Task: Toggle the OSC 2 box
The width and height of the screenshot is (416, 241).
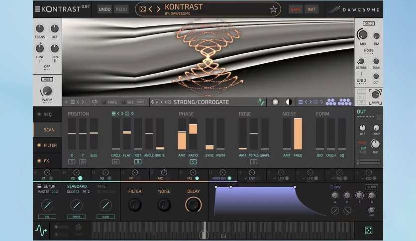Action: [369, 23]
